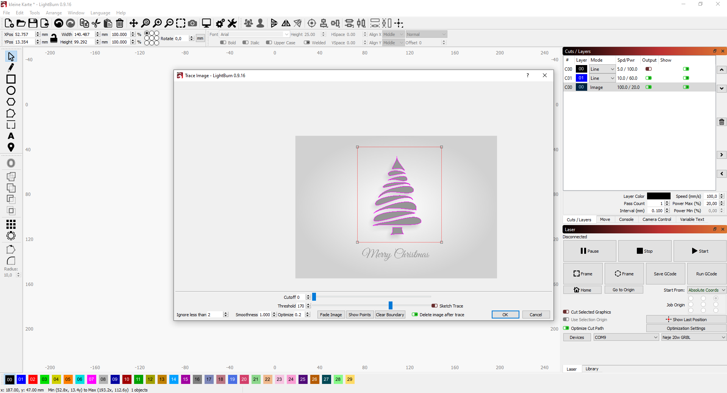Click the Fade Image button
This screenshot has height=393, width=727.
[330, 314]
